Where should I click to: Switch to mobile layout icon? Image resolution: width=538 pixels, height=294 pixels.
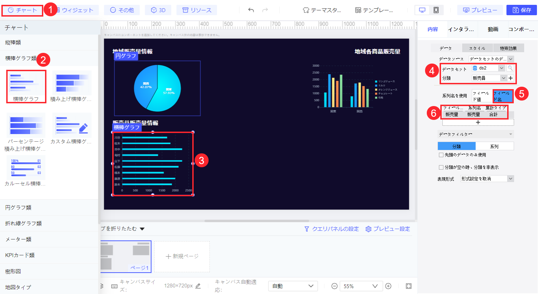tap(436, 10)
